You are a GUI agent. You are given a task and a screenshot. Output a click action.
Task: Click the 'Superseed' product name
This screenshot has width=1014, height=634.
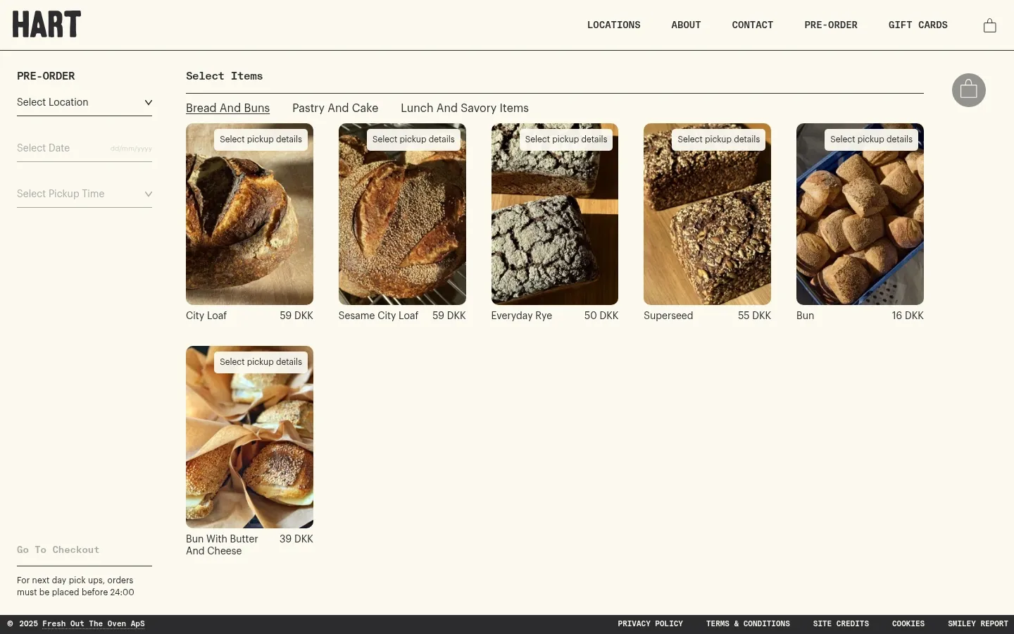(x=668, y=316)
